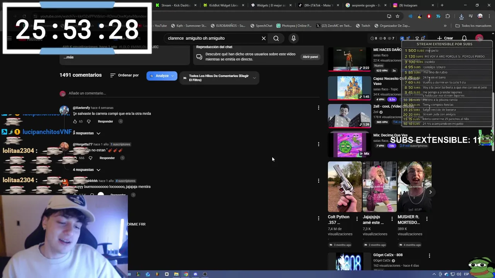The image size is (495, 278).
Task: Open MUSHER ft. MORTEDO short
Action: (x=415, y=187)
